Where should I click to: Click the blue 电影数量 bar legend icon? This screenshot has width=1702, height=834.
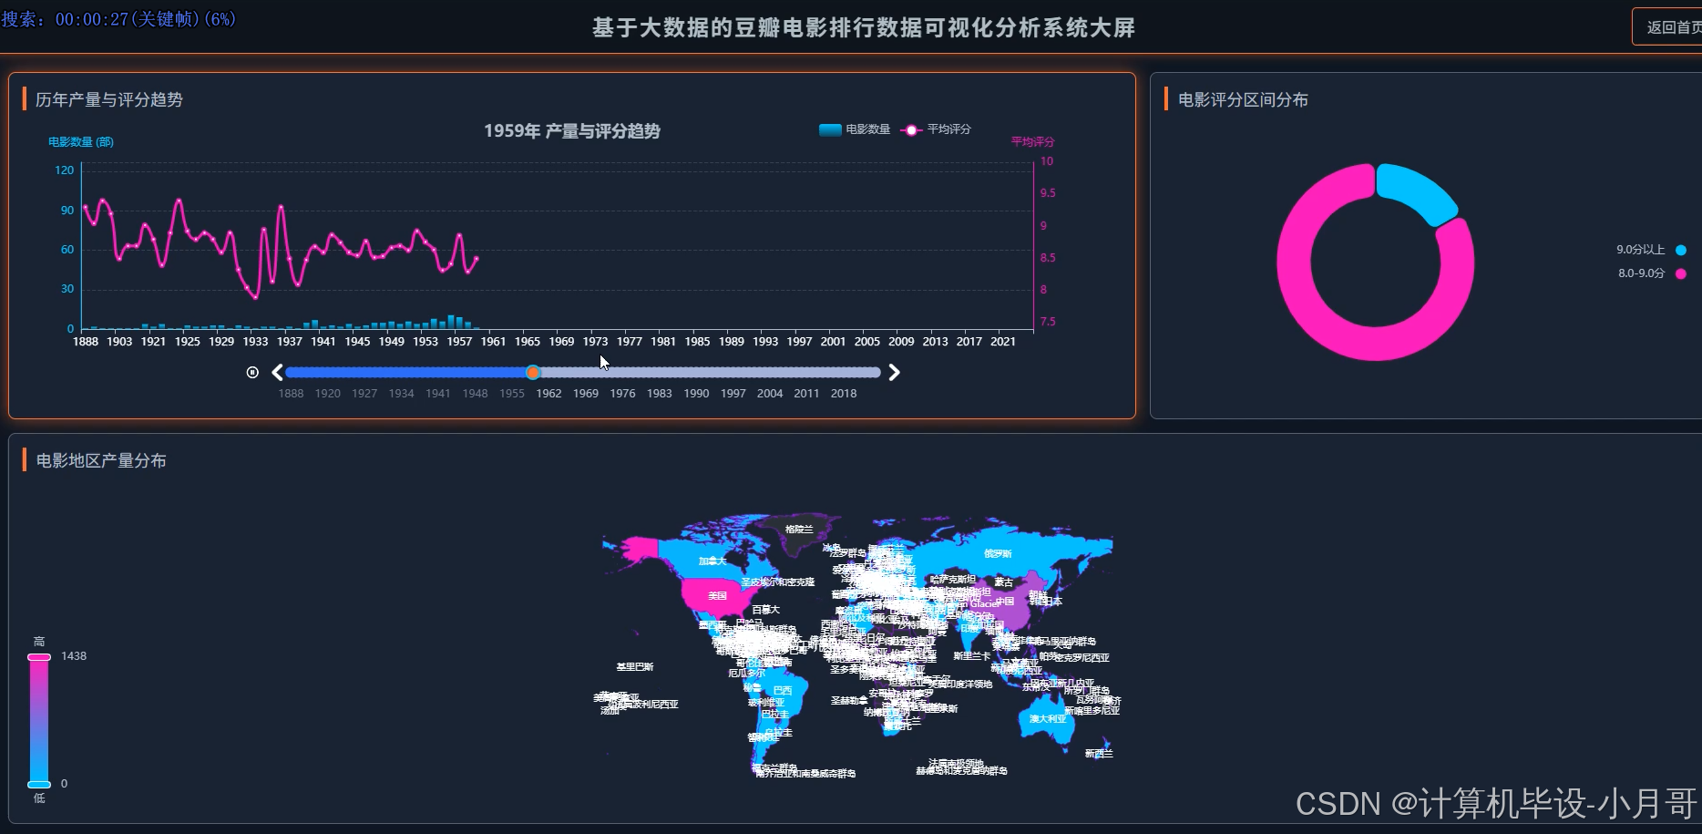(829, 129)
